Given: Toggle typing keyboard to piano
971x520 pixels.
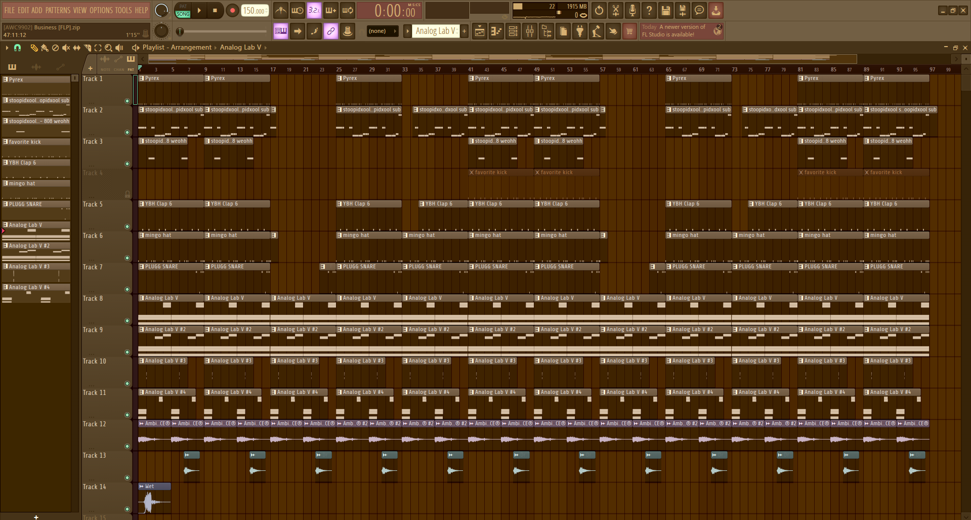Looking at the screenshot, I should [281, 31].
